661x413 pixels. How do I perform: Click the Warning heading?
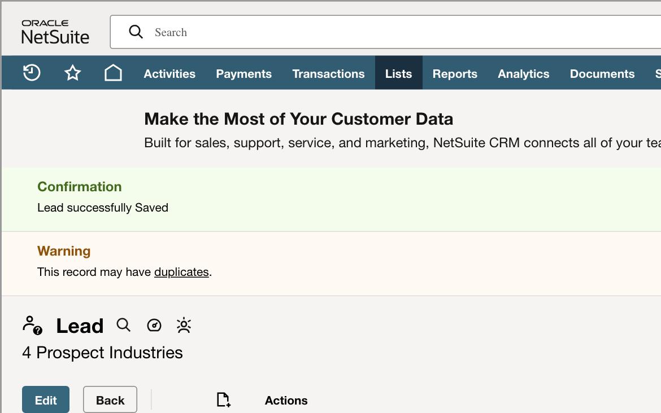(x=64, y=251)
